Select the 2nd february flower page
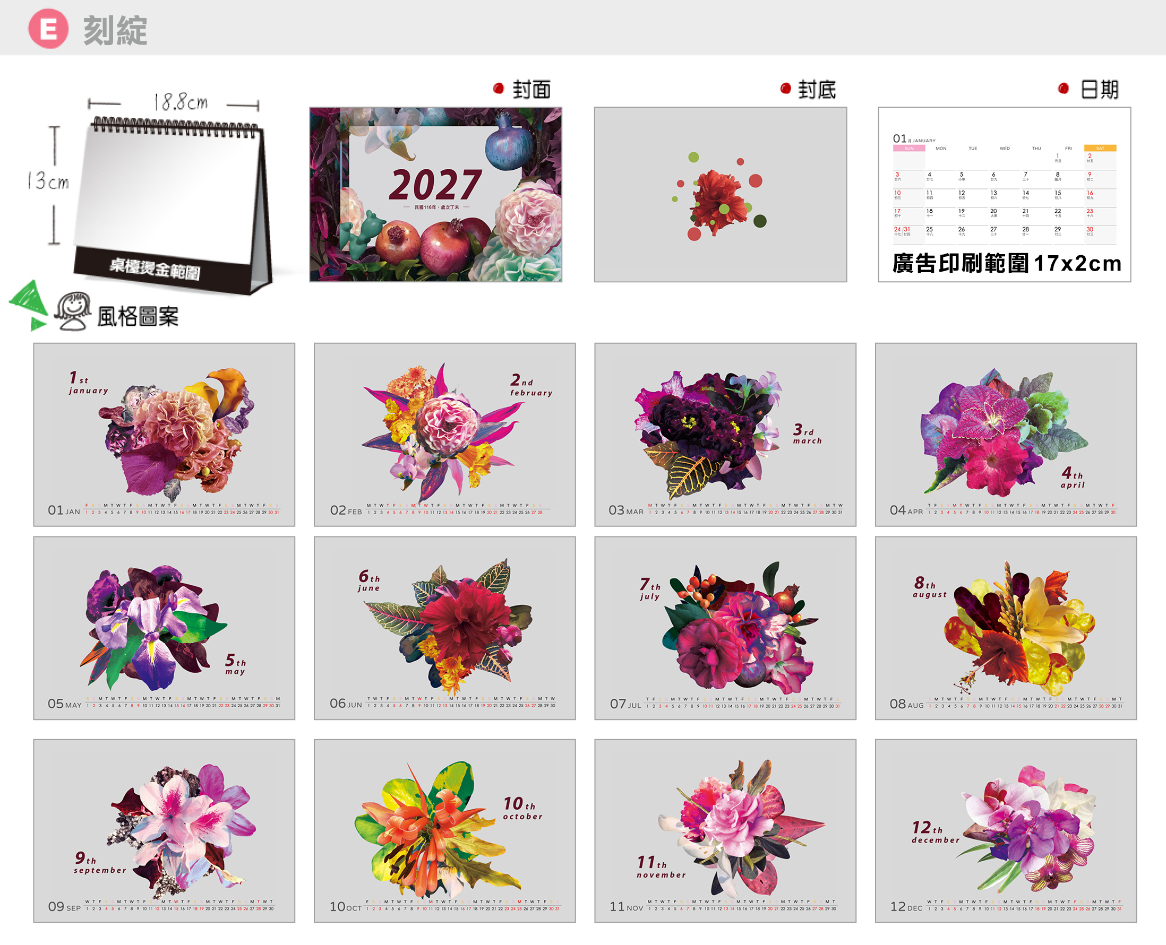Viewport: 1166px width, 945px height. [x=444, y=435]
